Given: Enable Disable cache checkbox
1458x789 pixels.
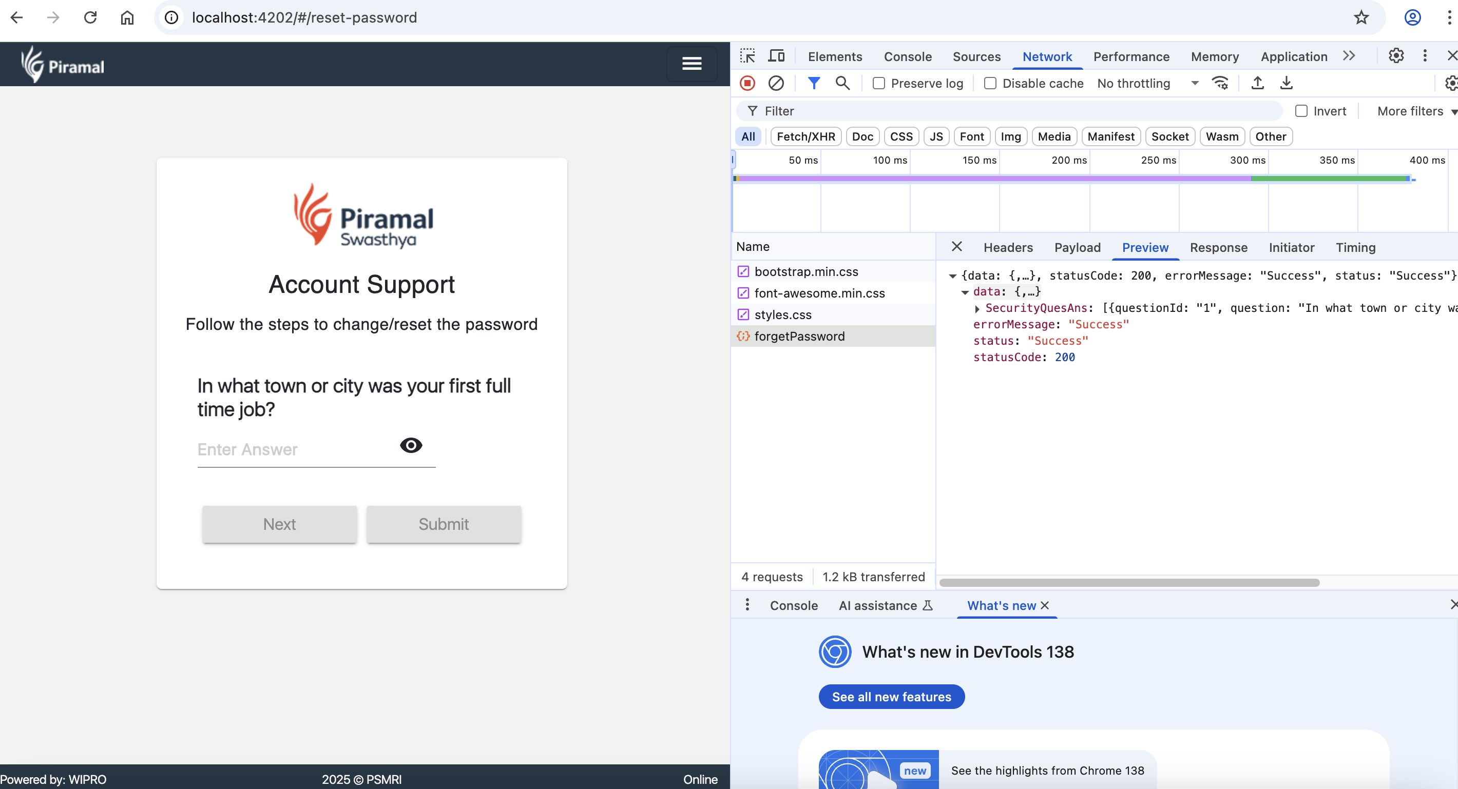Looking at the screenshot, I should [x=990, y=83].
